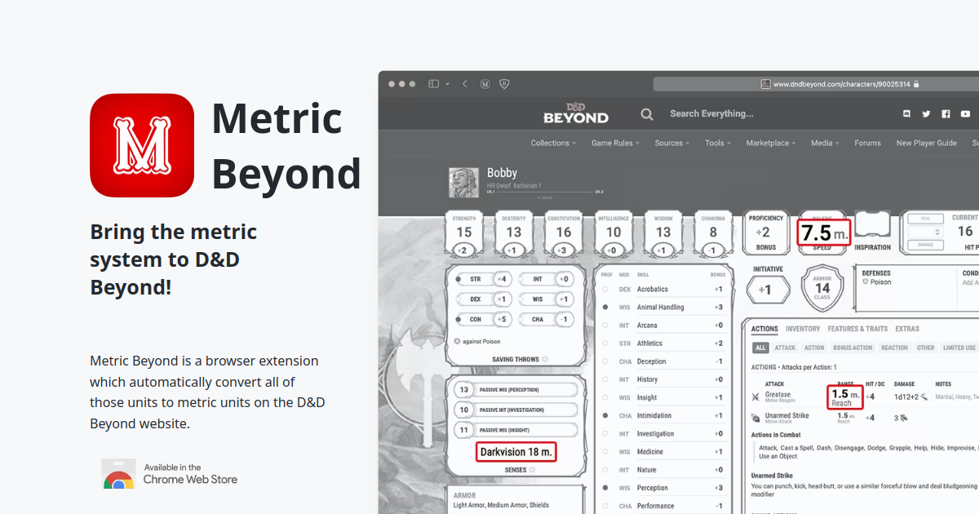Viewport: 979px width, 514px height.
Task: Click the Heal button
Action: pos(925,219)
